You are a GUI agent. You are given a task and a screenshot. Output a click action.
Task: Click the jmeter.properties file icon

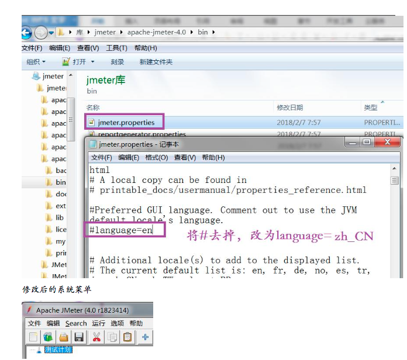point(91,122)
